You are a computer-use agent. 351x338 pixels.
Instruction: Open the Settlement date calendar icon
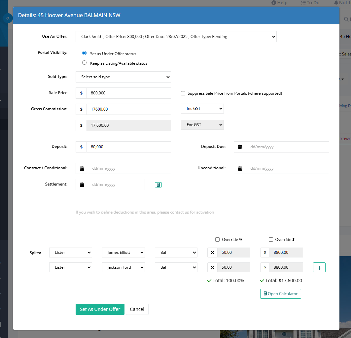(82, 185)
